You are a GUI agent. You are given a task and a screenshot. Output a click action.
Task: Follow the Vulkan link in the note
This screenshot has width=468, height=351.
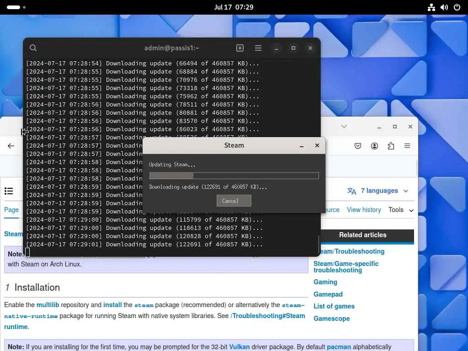point(239,347)
